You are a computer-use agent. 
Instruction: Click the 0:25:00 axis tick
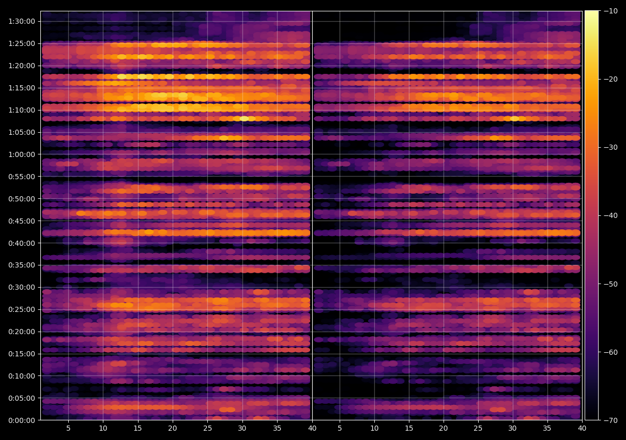[22, 309]
